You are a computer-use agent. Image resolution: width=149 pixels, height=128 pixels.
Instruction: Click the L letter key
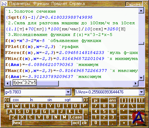[79, 111]
